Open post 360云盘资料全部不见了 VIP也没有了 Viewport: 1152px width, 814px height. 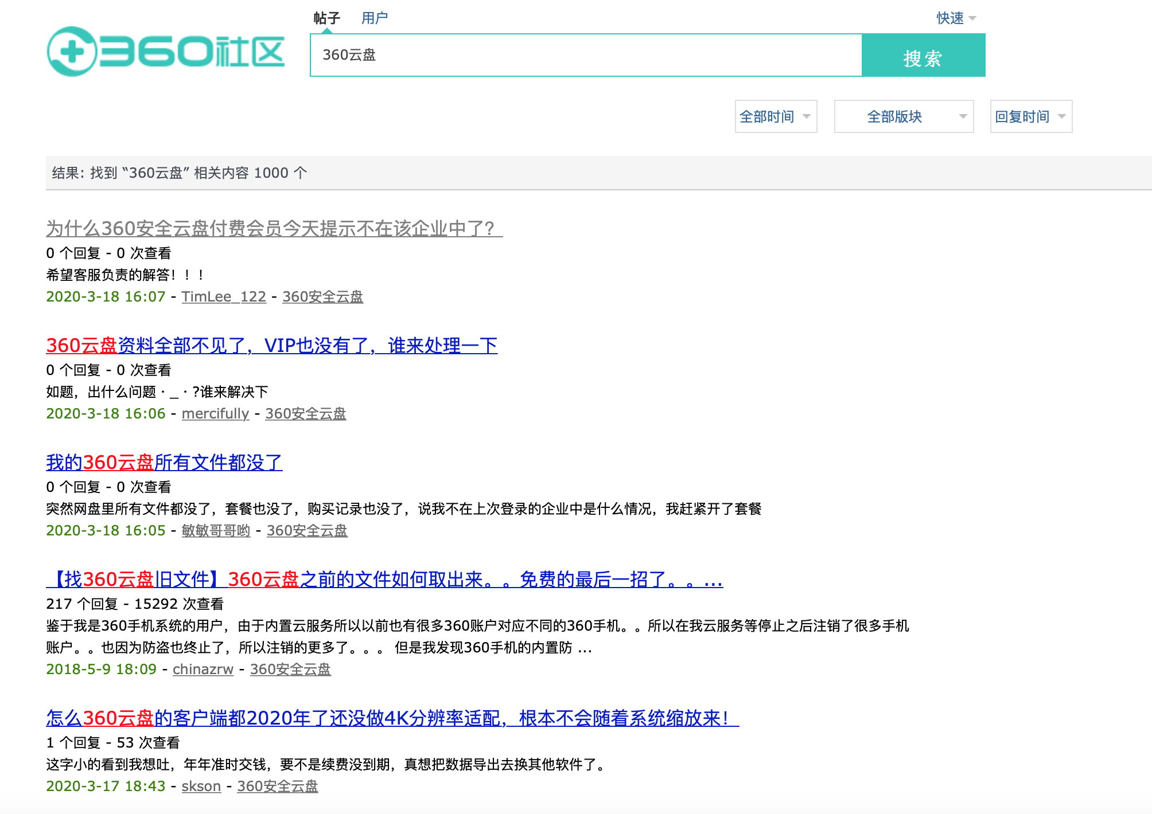click(x=272, y=345)
